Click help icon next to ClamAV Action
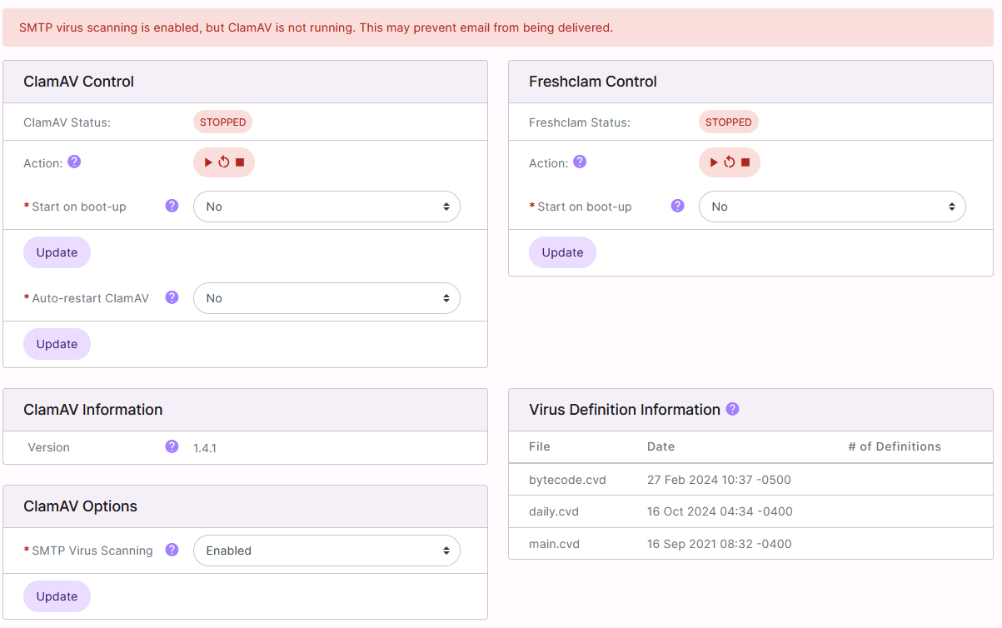 pos(74,162)
